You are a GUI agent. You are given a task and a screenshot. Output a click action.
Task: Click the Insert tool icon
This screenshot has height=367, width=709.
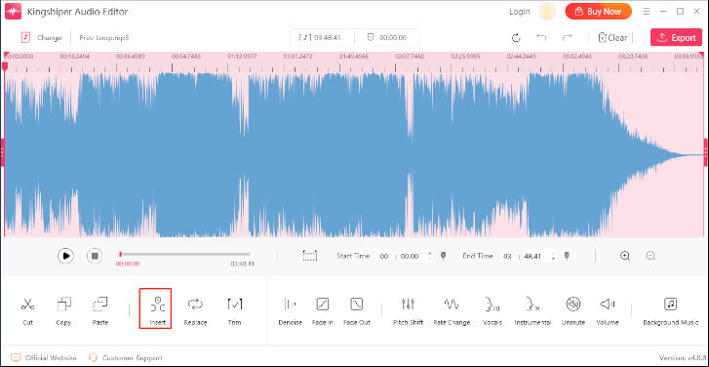pos(158,305)
